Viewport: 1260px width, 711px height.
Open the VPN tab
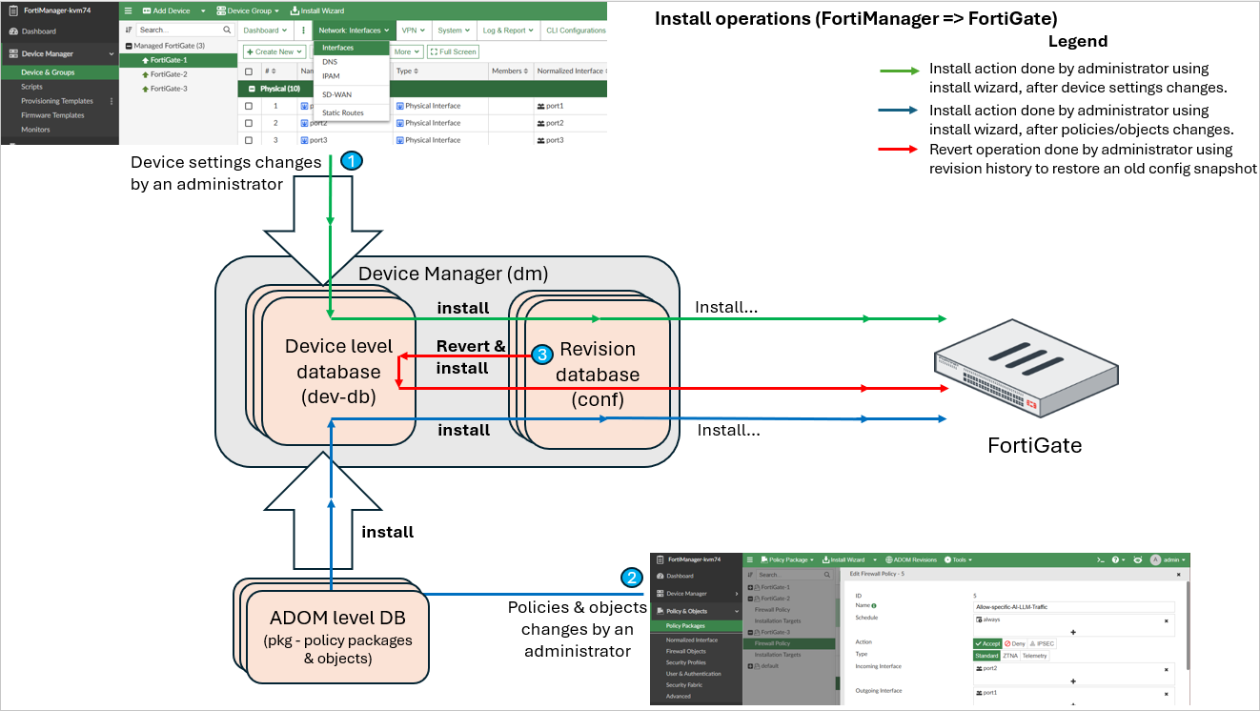(x=413, y=30)
